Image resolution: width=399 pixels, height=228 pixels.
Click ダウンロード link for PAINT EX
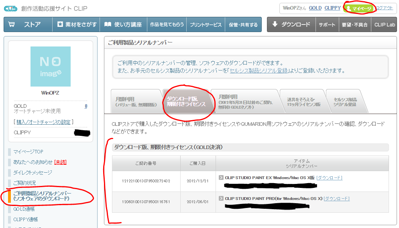(329, 178)
